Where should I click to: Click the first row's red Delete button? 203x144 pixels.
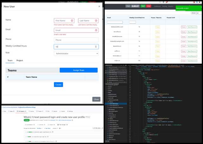pos(183,28)
